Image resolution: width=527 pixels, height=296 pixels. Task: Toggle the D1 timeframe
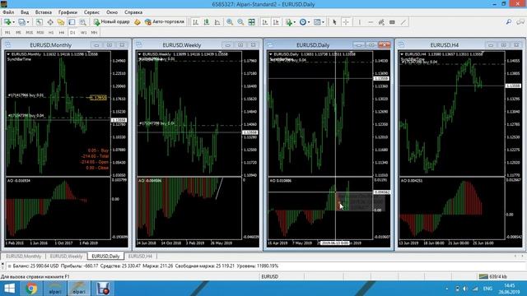pos(72,33)
